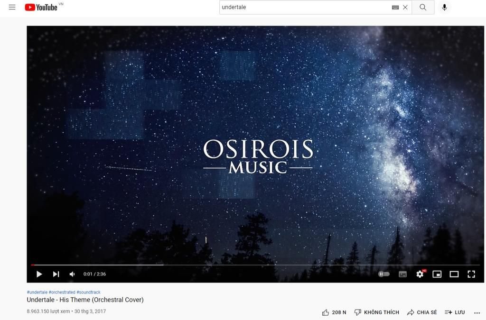Open the #soundtrack hashtag link

(x=88, y=292)
